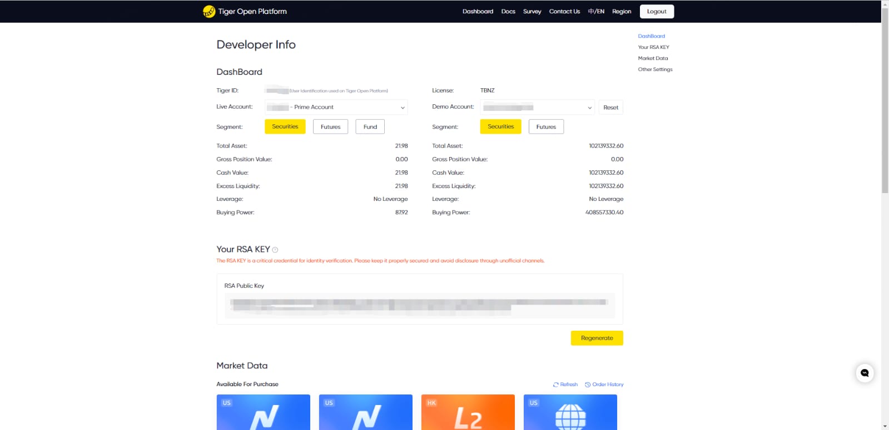Screen dimensions: 889x430
Task: Click the Refresh link text
Action: (x=569, y=385)
